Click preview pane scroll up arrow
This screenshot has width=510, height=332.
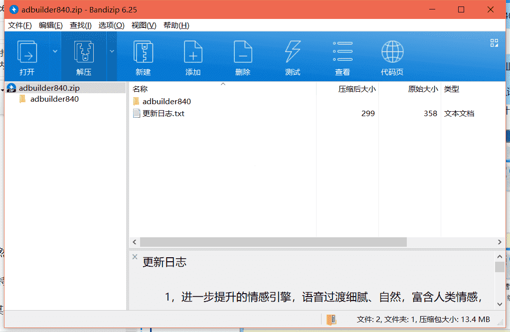pos(500,257)
